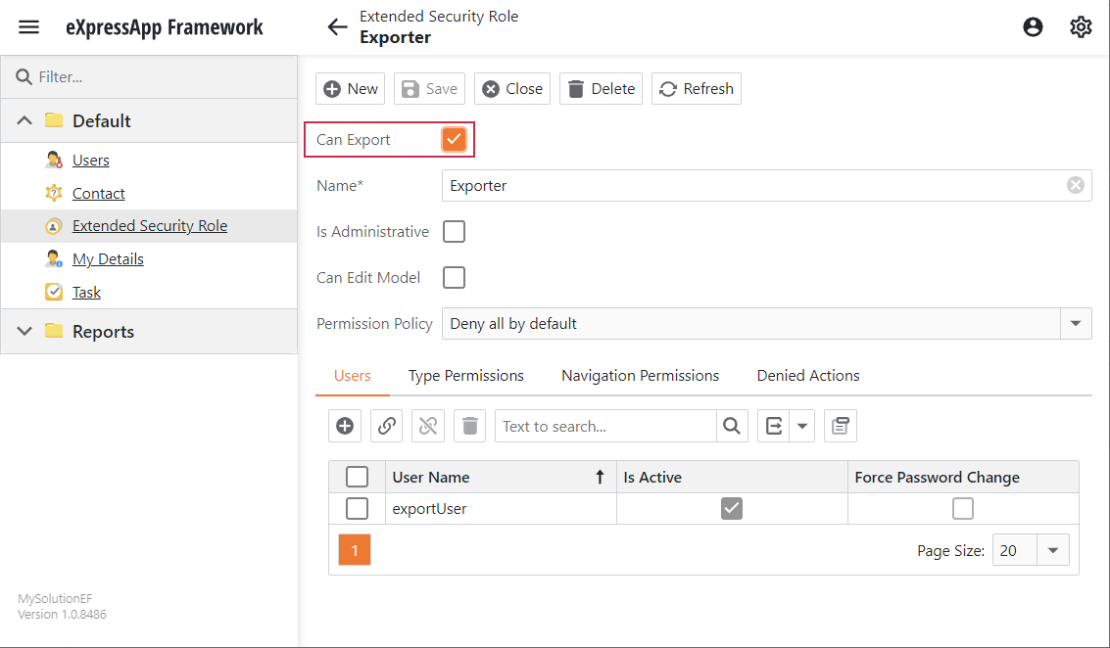Click the Default folder icon
The width and height of the screenshot is (1110, 648).
click(x=54, y=120)
